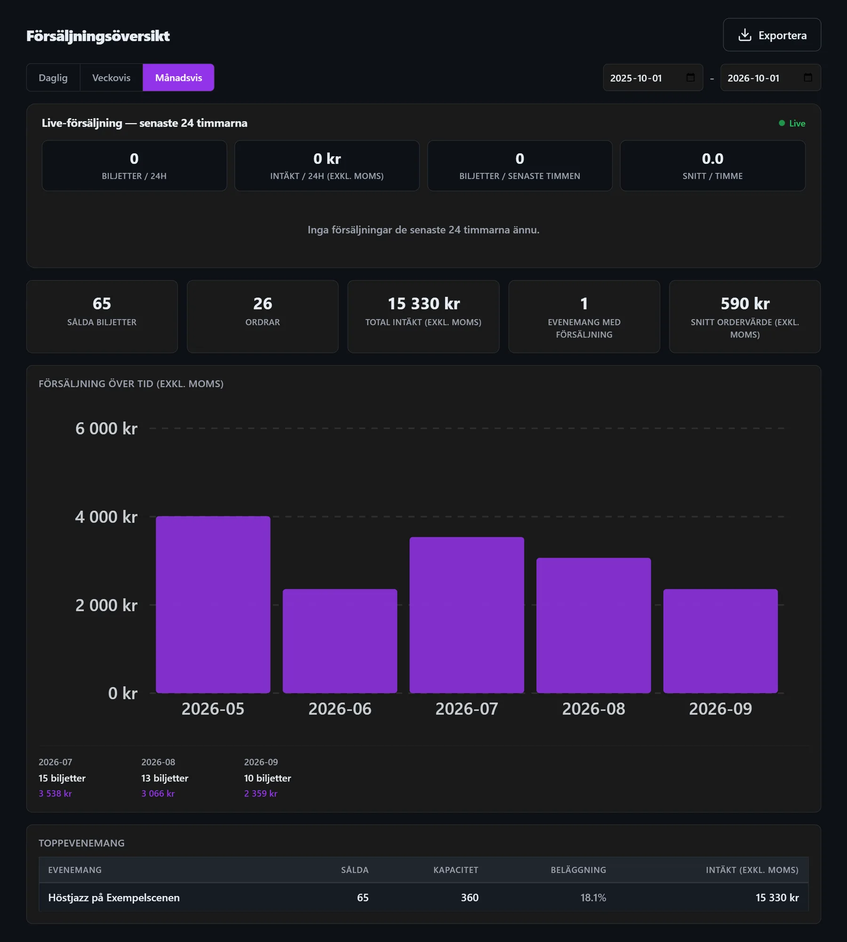Click the Sålda column header
The image size is (847, 942).
355,870
